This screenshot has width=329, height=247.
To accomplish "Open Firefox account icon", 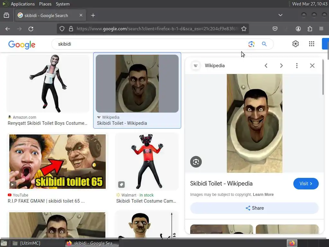I will 298,29.
